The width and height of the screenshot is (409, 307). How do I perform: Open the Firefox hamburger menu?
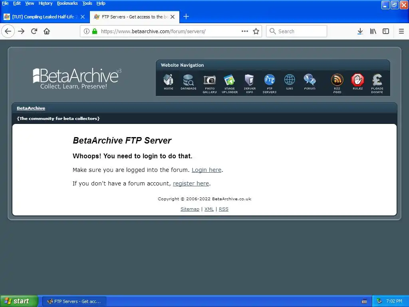click(x=401, y=31)
